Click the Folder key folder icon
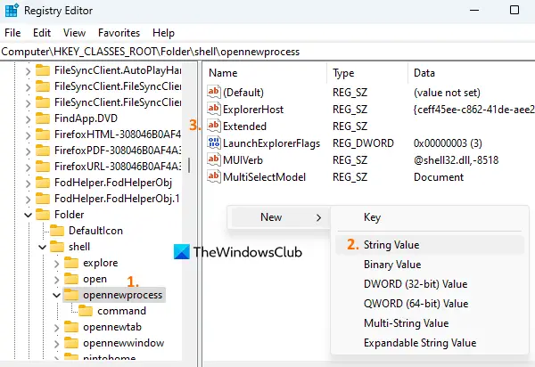The height and width of the screenshot is (367, 535). [x=43, y=215]
